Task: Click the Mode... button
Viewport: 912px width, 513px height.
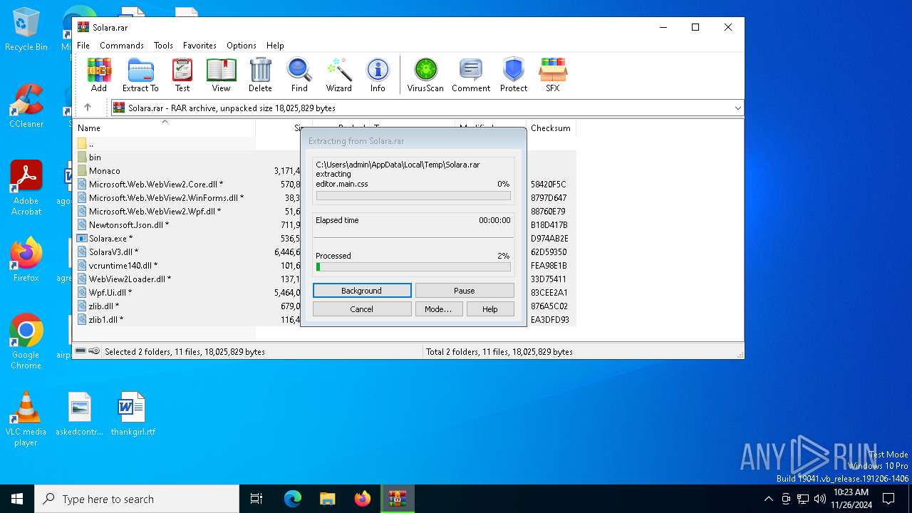Action: coord(438,309)
